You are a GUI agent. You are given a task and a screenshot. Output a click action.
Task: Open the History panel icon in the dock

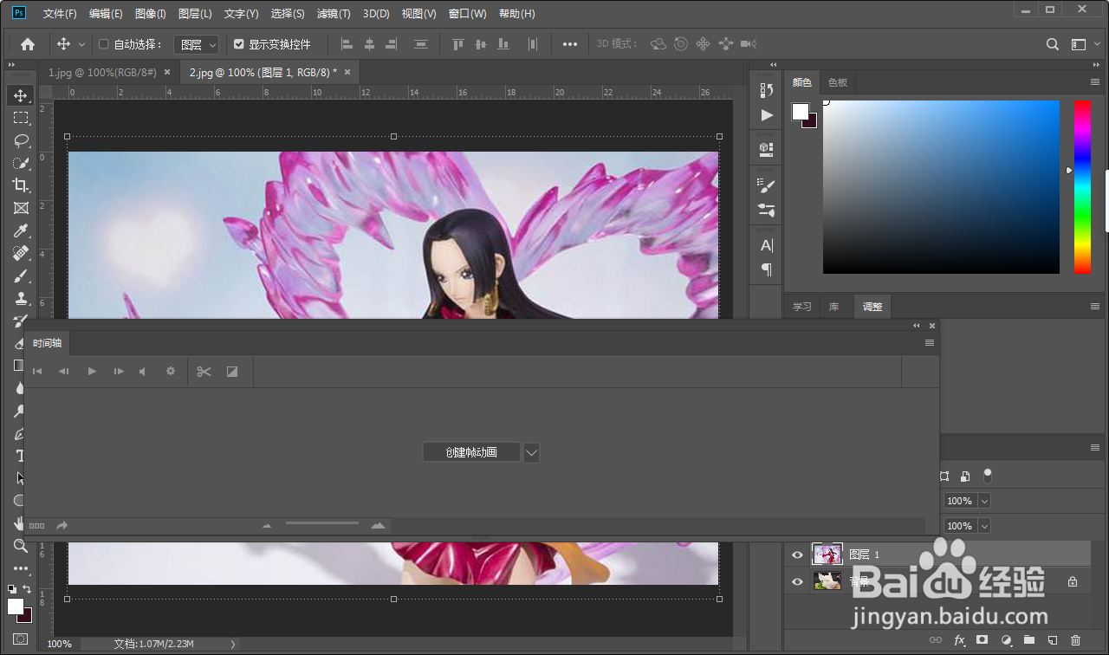767,90
